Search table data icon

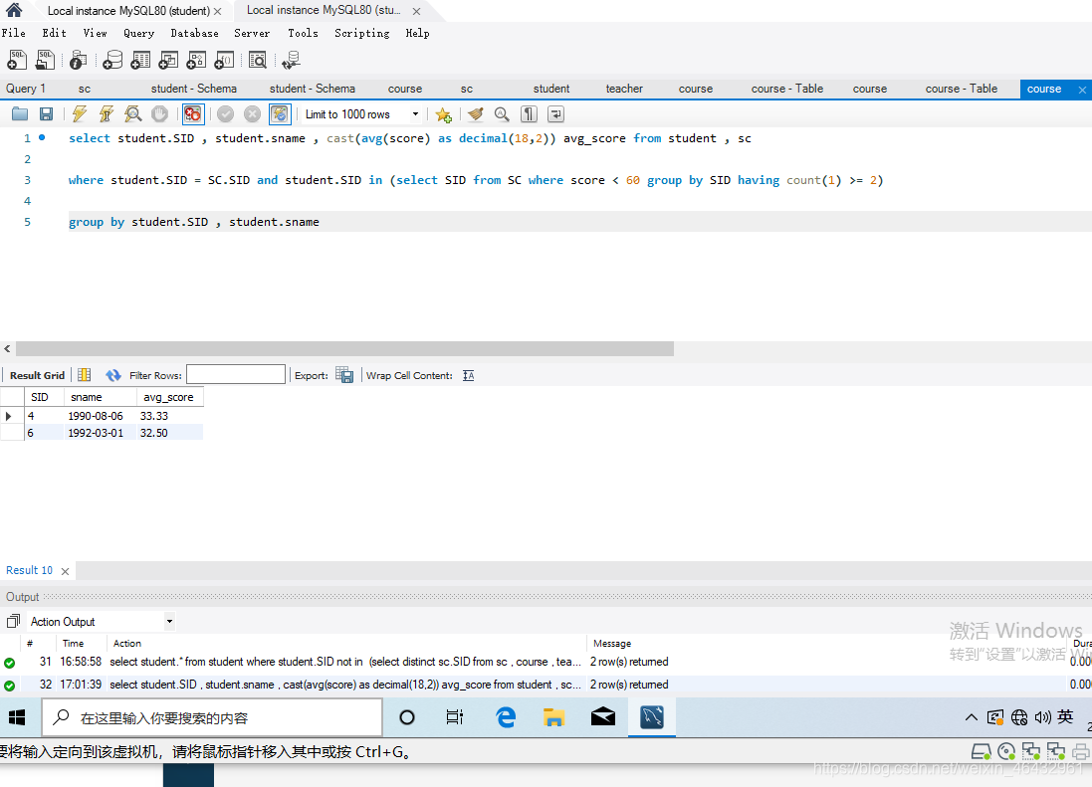point(258,60)
